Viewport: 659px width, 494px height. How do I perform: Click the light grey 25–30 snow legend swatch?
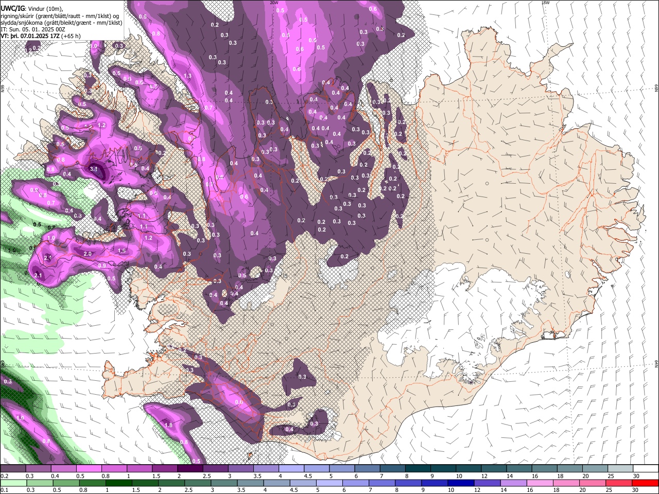click(x=620, y=468)
